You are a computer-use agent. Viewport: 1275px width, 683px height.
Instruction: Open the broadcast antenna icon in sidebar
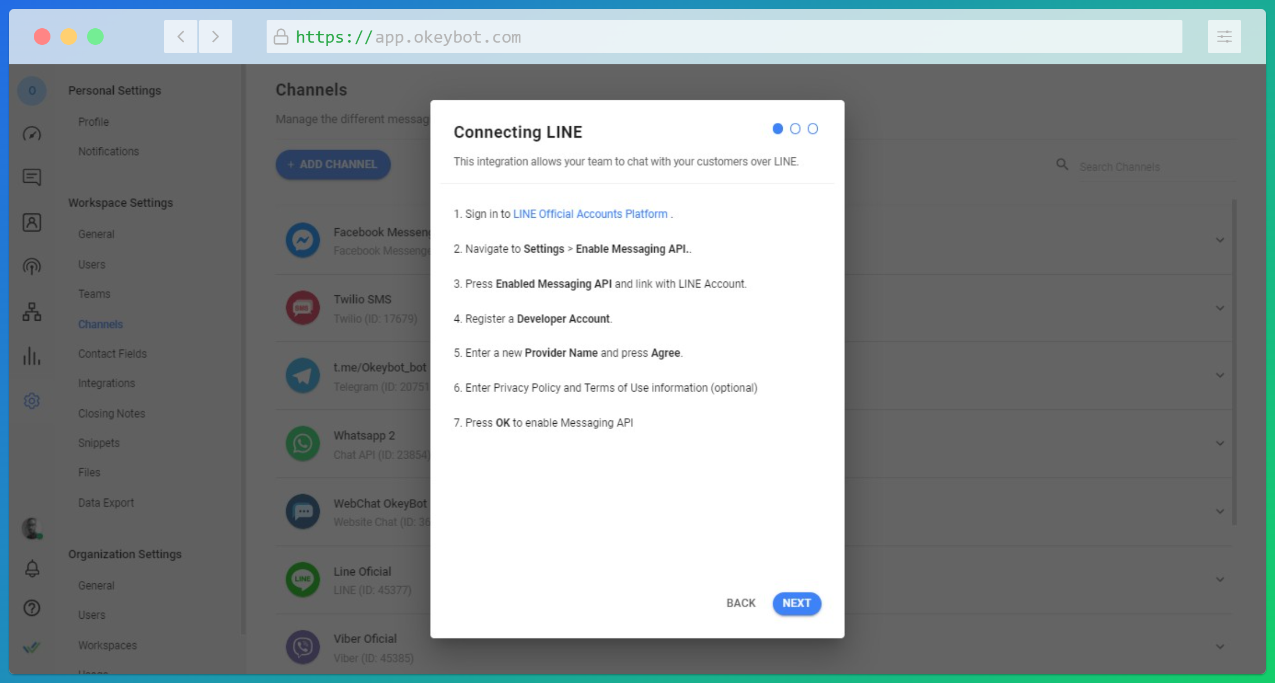click(32, 266)
